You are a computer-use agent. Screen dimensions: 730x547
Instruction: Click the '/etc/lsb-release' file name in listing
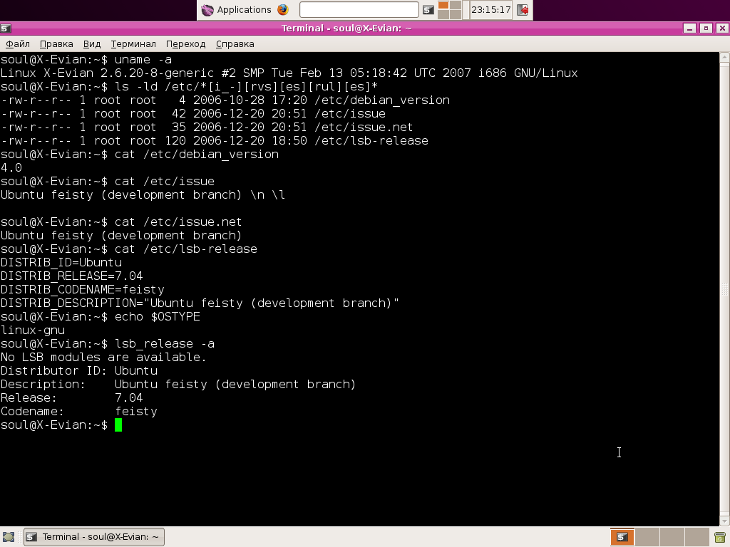(371, 140)
